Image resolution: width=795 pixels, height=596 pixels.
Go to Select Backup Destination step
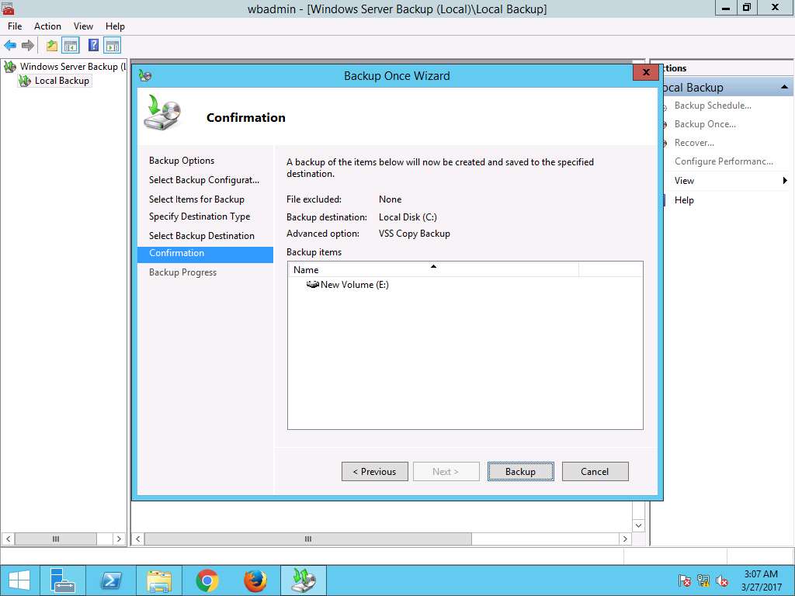(x=202, y=236)
